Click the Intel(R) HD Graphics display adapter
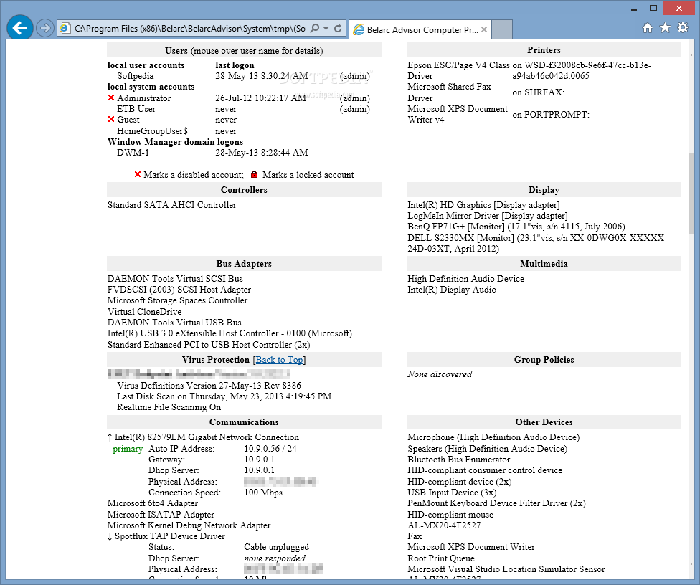The height and width of the screenshot is (585, 700). [x=483, y=205]
